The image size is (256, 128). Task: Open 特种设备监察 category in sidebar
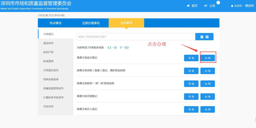pos(51,79)
